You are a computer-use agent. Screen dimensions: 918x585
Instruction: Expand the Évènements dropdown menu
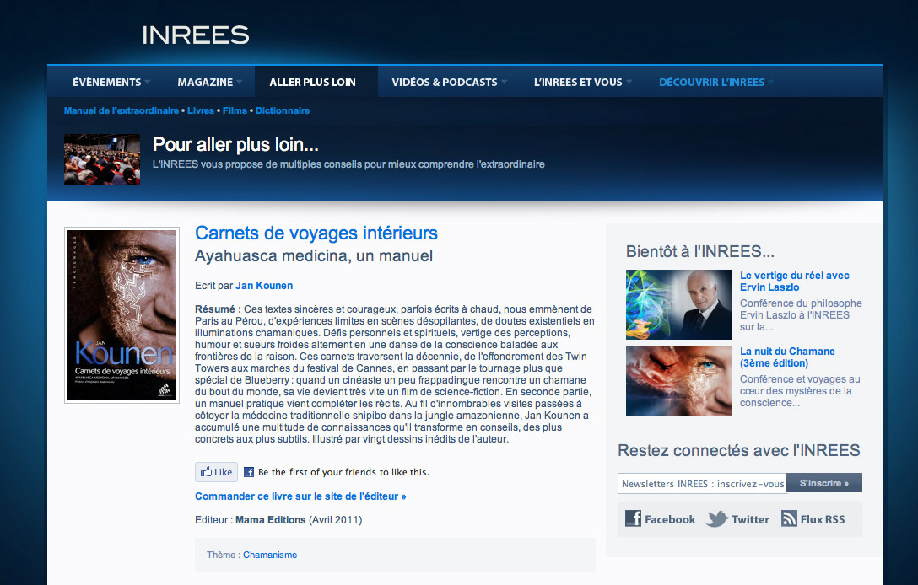(111, 83)
